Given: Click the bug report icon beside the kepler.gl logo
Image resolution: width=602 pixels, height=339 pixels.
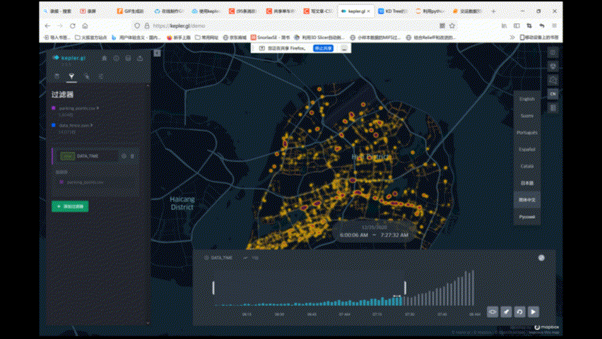Looking at the screenshot, I should pyautogui.click(x=105, y=58).
